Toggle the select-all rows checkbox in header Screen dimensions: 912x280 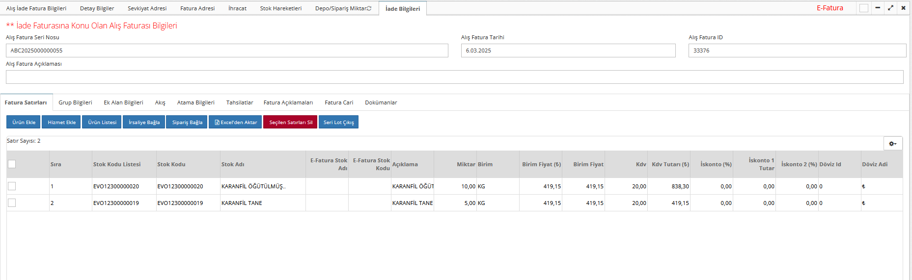tap(12, 164)
